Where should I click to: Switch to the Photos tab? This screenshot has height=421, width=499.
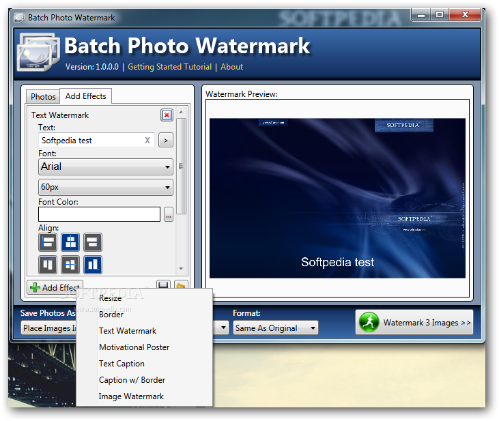[x=43, y=96]
